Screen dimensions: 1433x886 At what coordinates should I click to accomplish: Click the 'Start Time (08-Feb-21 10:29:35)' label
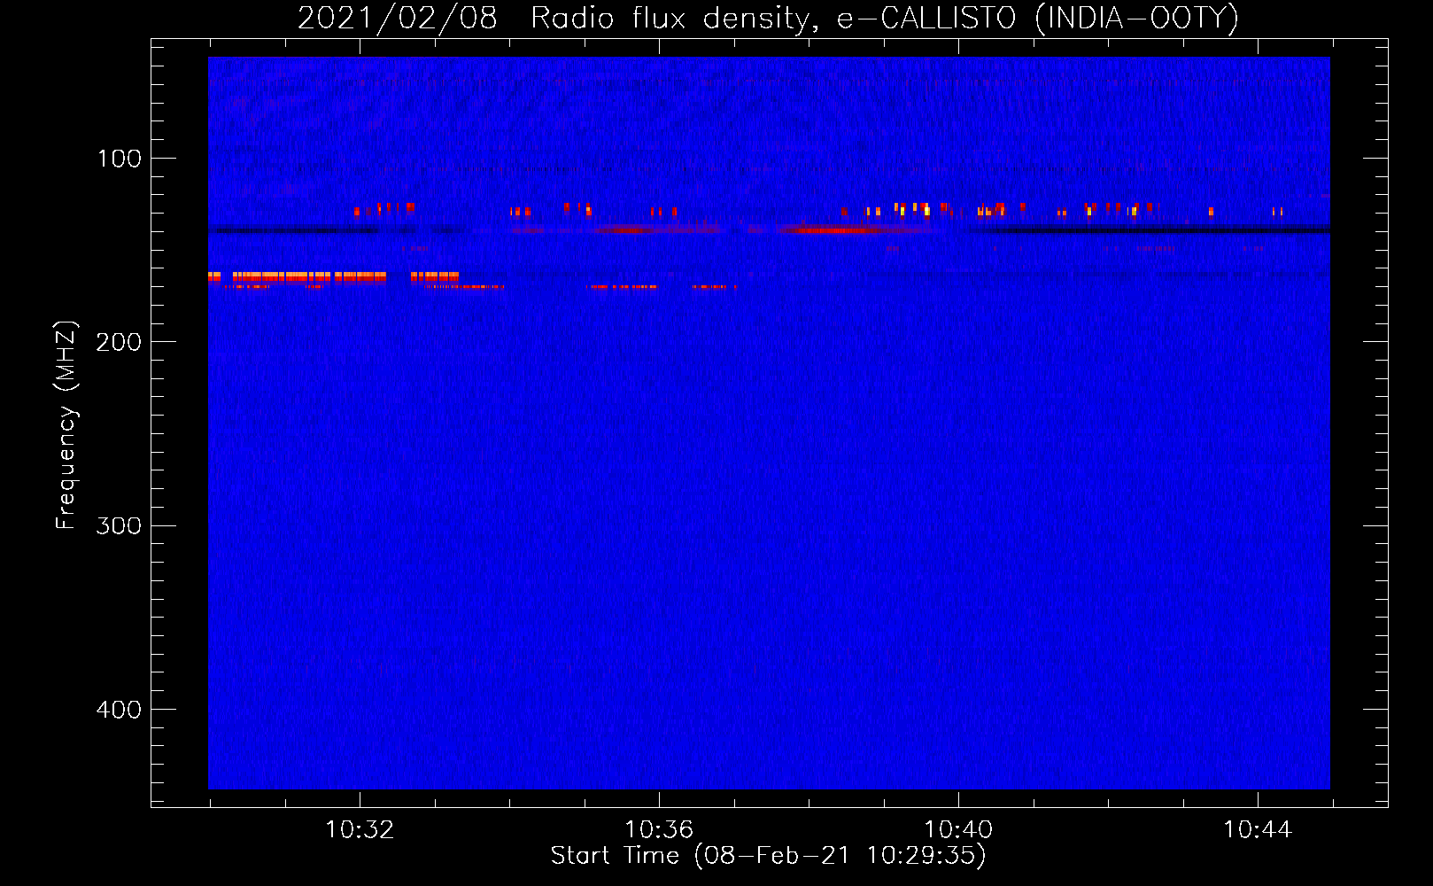768,856
